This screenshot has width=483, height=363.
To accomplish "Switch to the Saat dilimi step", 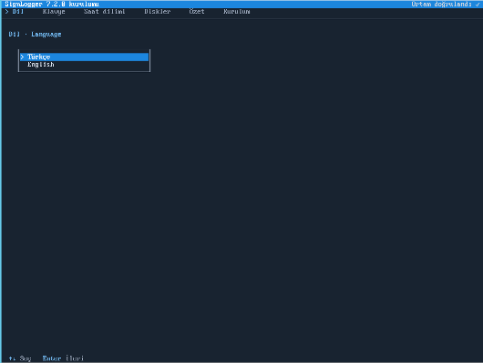I will pyautogui.click(x=105, y=12).
